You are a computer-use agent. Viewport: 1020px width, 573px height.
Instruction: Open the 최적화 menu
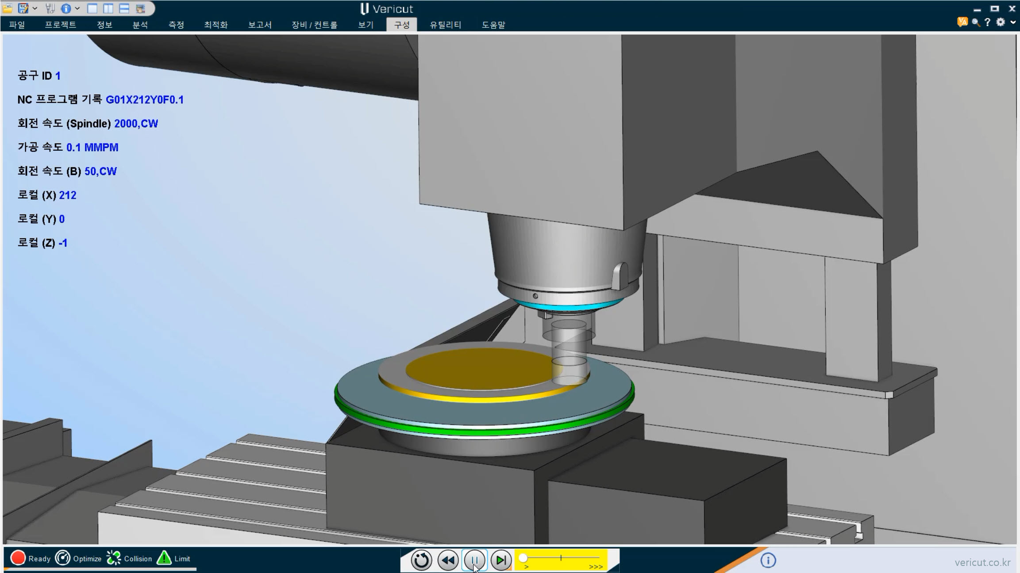pyautogui.click(x=216, y=25)
